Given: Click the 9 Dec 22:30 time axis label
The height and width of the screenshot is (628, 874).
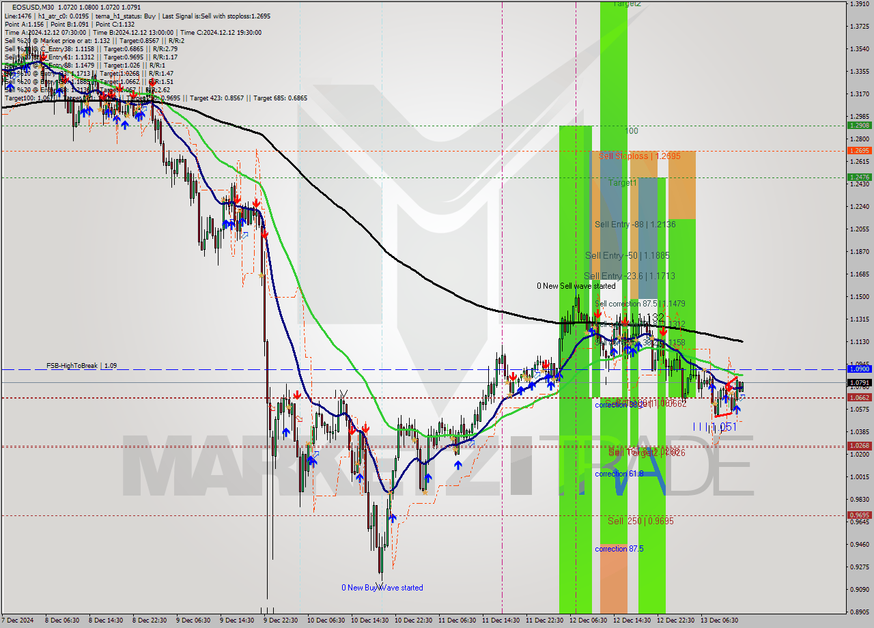Looking at the screenshot, I should point(281,620).
